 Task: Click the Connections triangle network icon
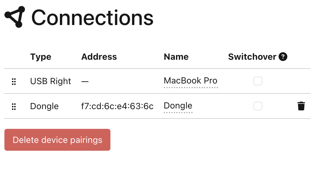coord(15,17)
